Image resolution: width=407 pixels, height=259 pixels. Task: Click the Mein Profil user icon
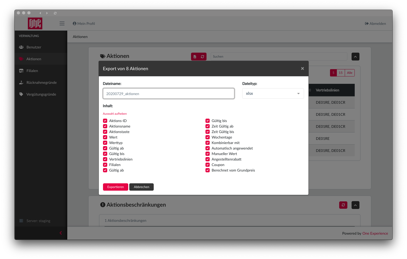point(75,24)
